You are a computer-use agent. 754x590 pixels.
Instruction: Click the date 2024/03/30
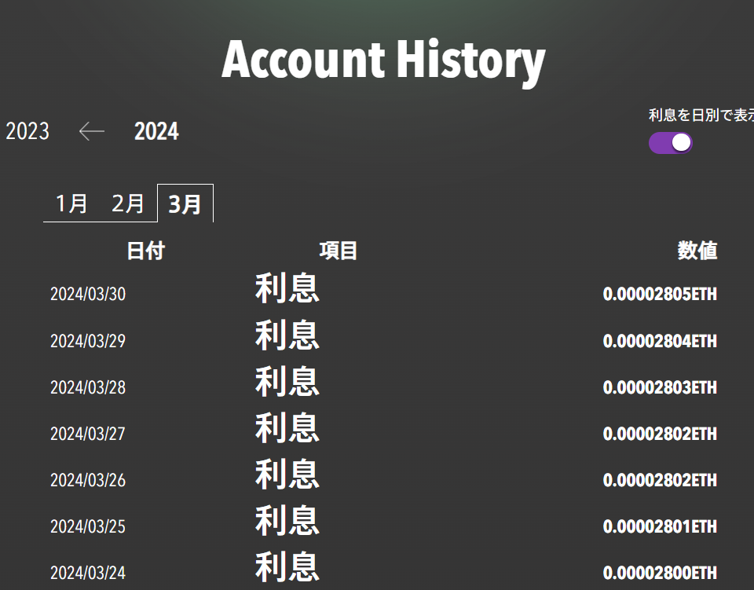88,294
